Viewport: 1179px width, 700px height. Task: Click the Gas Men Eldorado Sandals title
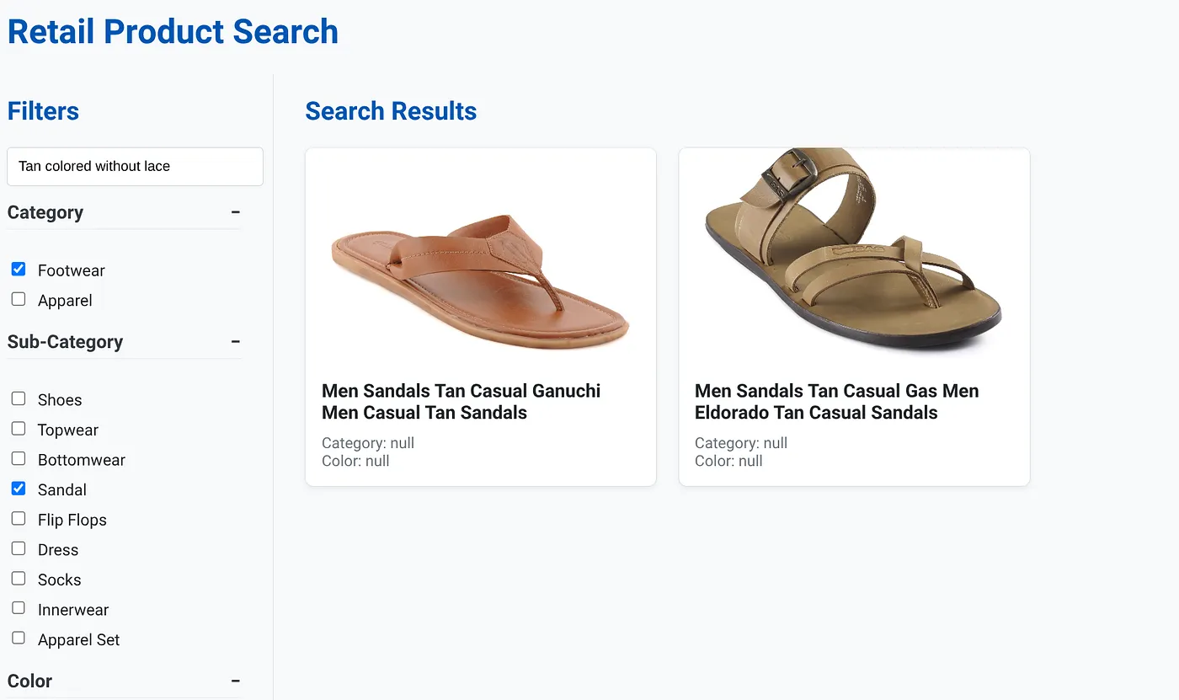[836, 402]
